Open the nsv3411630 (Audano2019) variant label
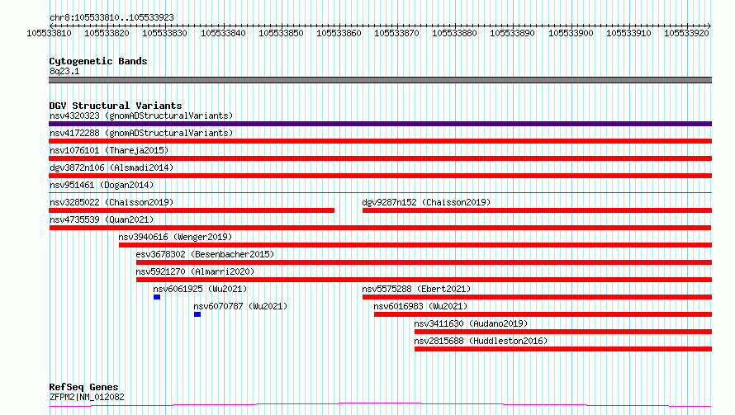735x415 pixels. (471, 323)
